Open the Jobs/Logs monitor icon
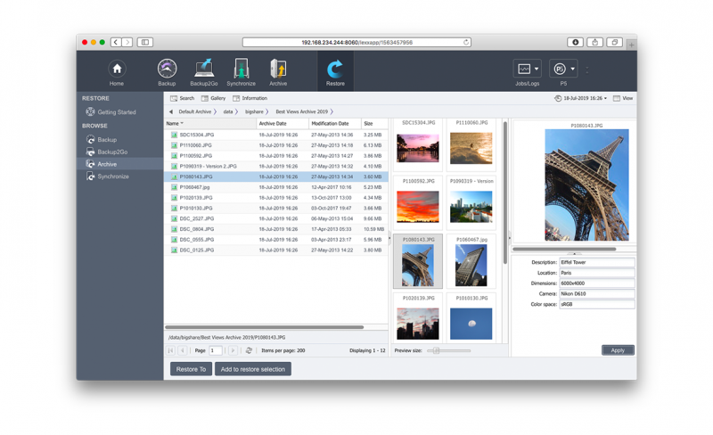The image size is (713, 435). point(523,69)
